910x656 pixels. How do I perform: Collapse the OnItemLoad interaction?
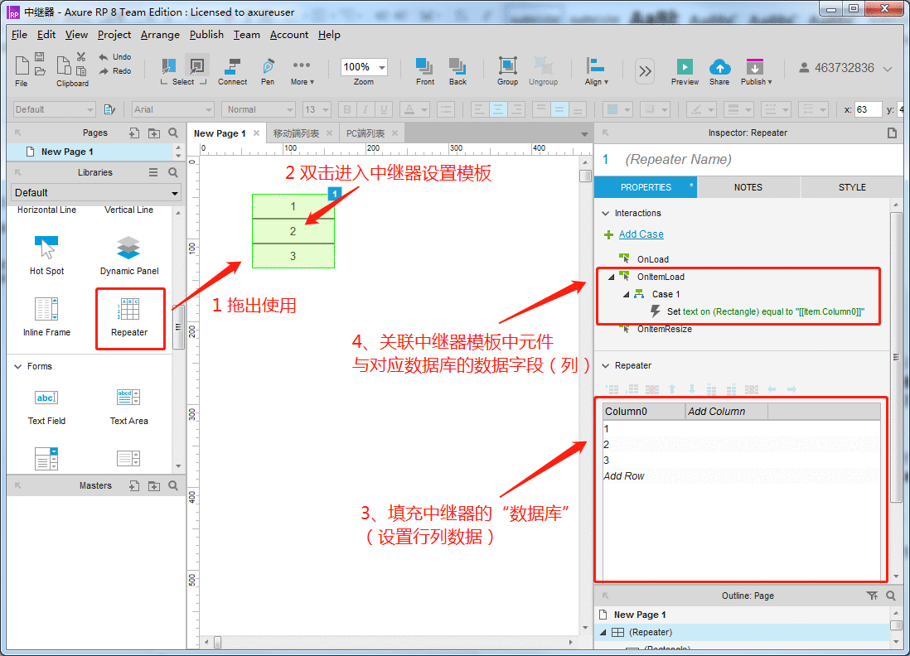click(x=611, y=277)
